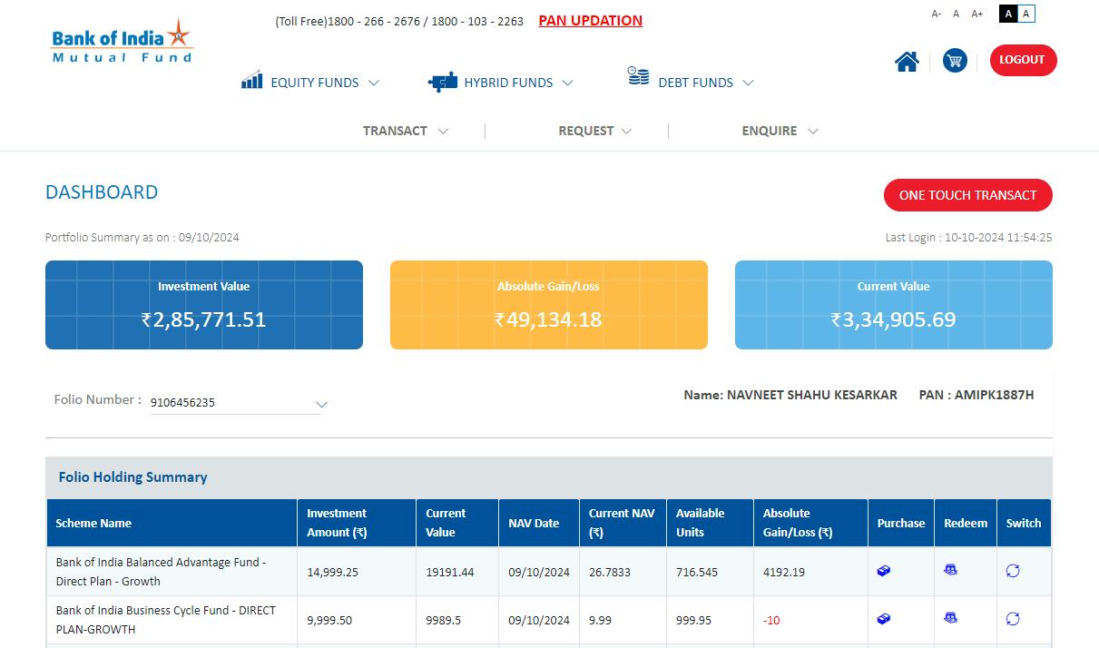Click the One Touch Transact button
Image resolution: width=1099 pixels, height=648 pixels.
[967, 195]
